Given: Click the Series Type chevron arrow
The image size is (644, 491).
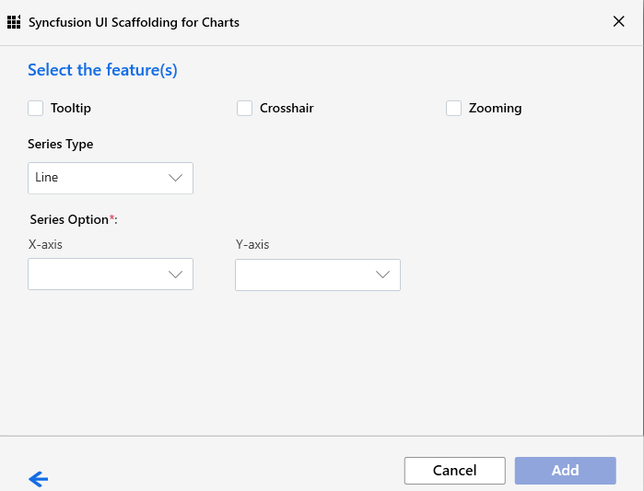Looking at the screenshot, I should click(x=175, y=178).
